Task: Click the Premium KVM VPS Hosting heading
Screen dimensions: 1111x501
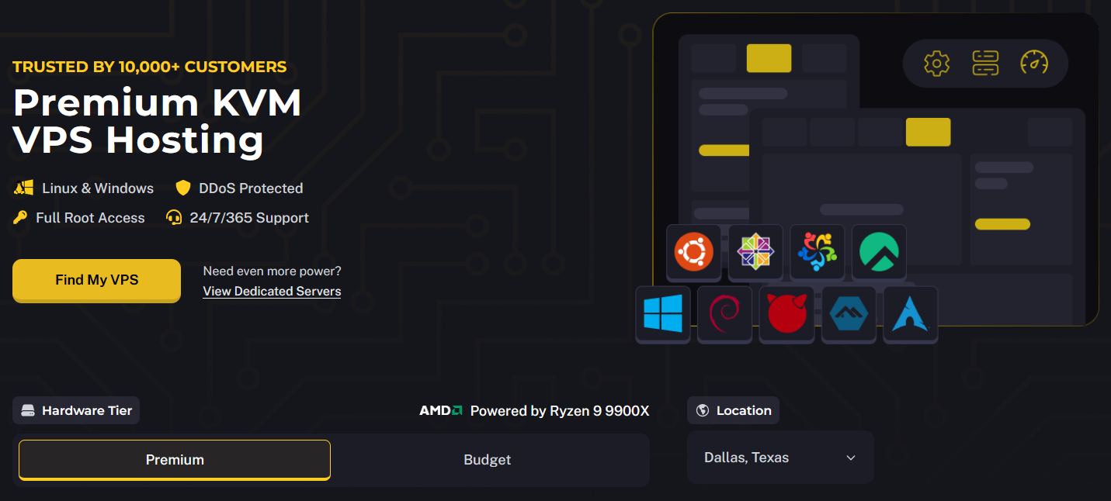Action: [x=157, y=121]
